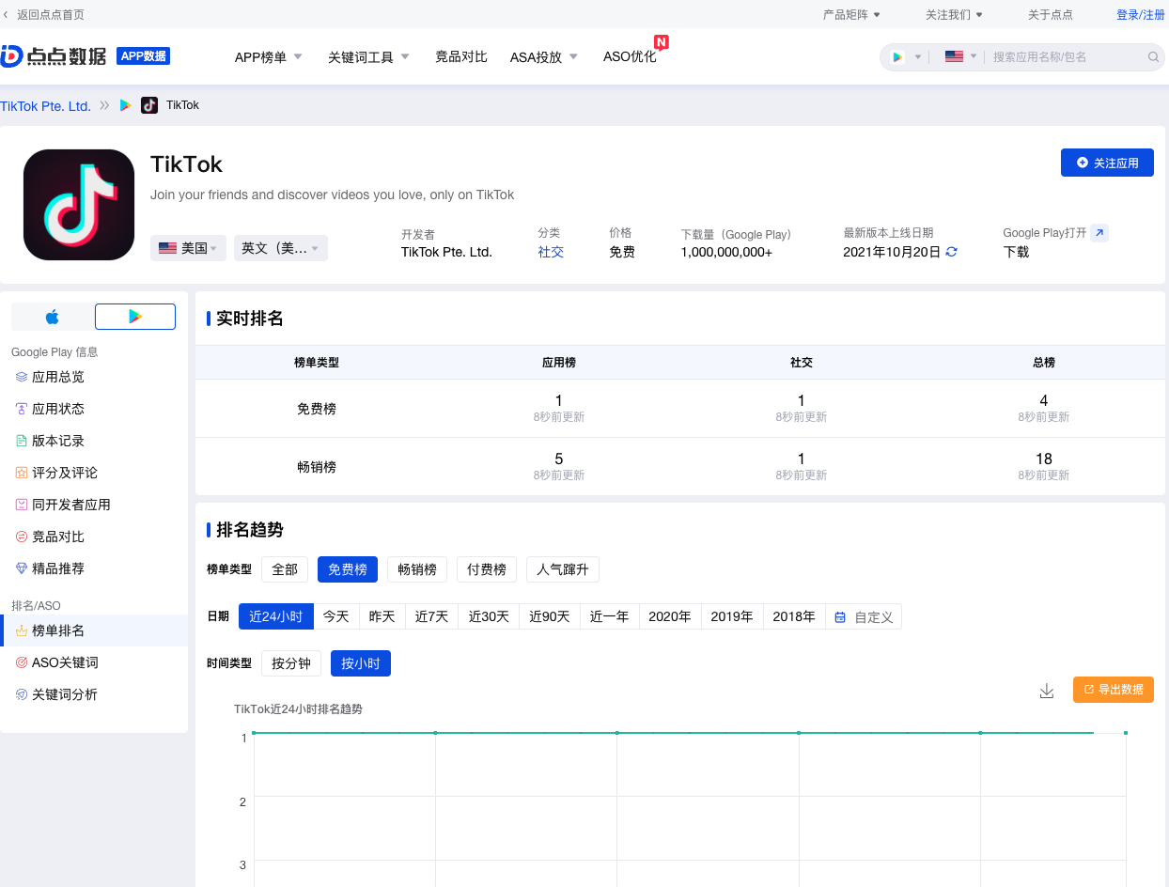
Task: Click the calendar icon beside 自定义
Action: click(x=840, y=617)
